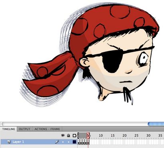Image resolution: width=164 pixels, height=148 pixels.
Task: Select the Layer 1 layer name
Action: (18, 142)
